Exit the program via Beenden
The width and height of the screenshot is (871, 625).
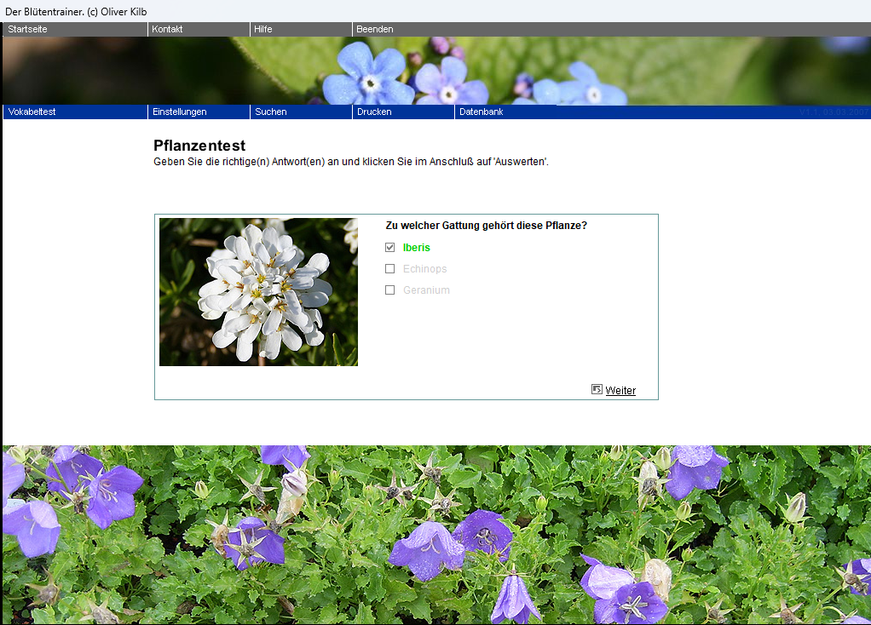(x=375, y=29)
